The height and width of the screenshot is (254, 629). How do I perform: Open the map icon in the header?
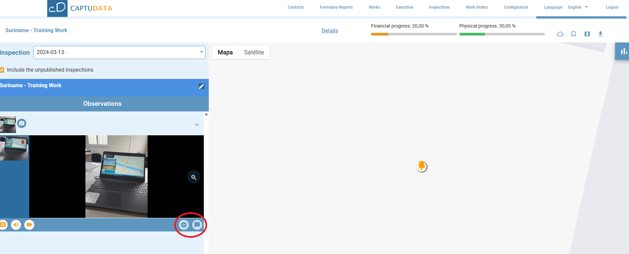click(587, 34)
